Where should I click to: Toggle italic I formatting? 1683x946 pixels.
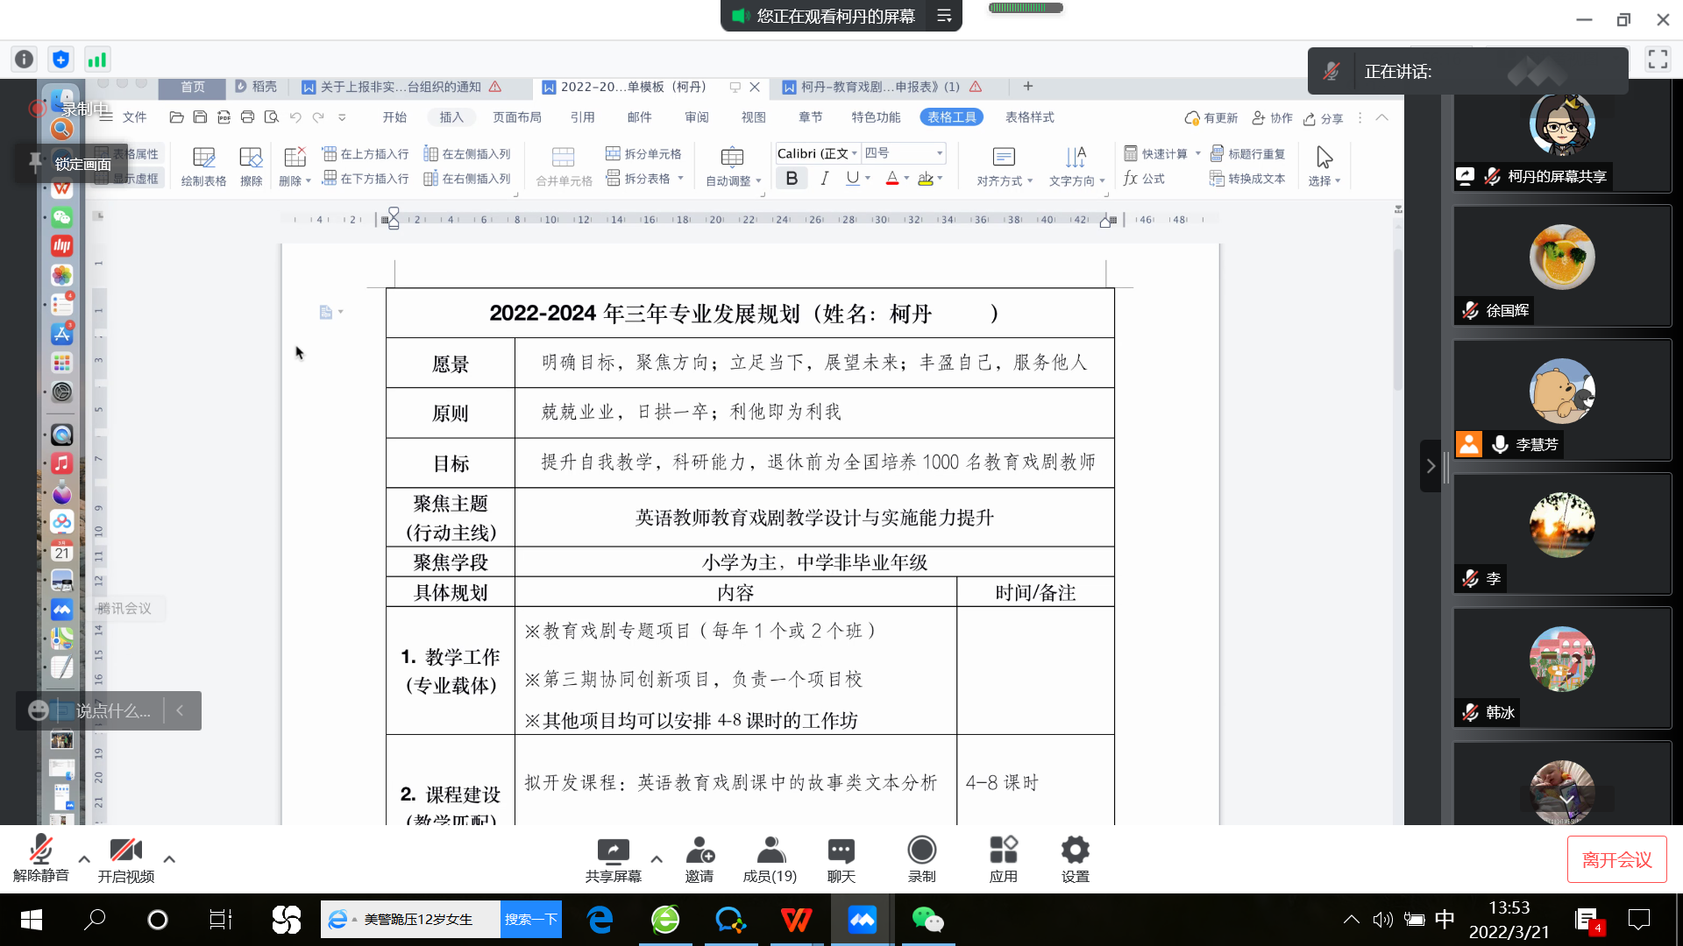point(824,179)
